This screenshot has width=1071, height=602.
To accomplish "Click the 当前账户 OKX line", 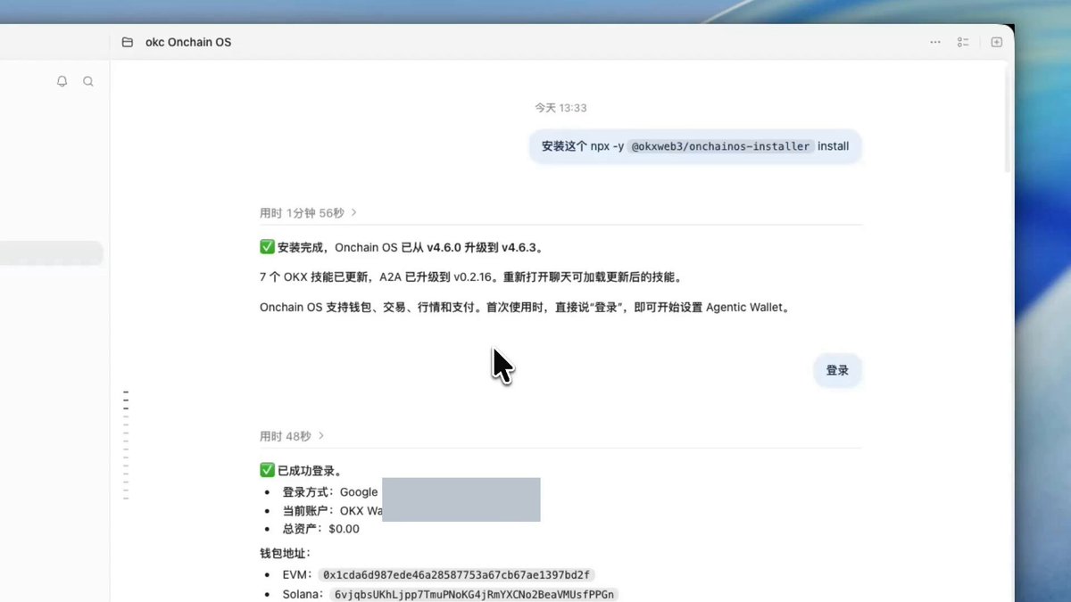I will (x=333, y=511).
